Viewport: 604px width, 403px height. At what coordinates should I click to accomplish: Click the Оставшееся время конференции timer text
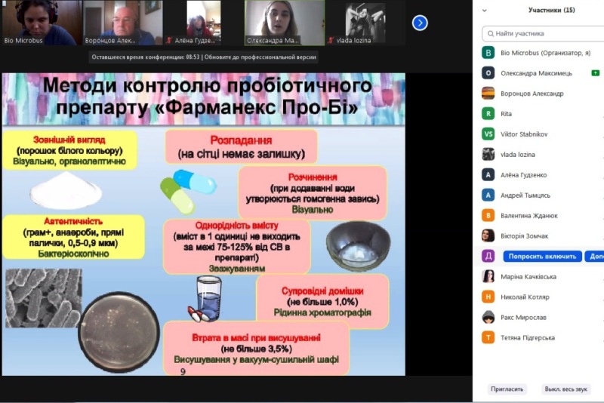coord(146,57)
